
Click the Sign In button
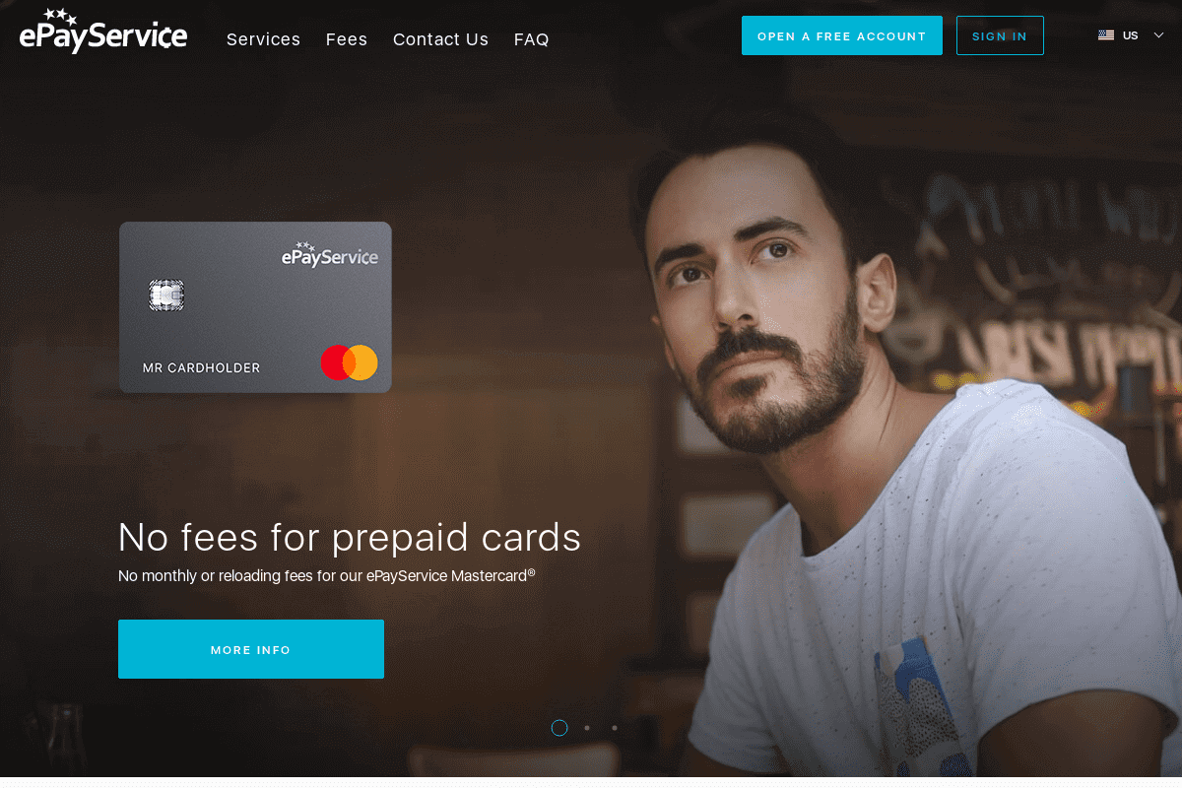(x=1000, y=35)
